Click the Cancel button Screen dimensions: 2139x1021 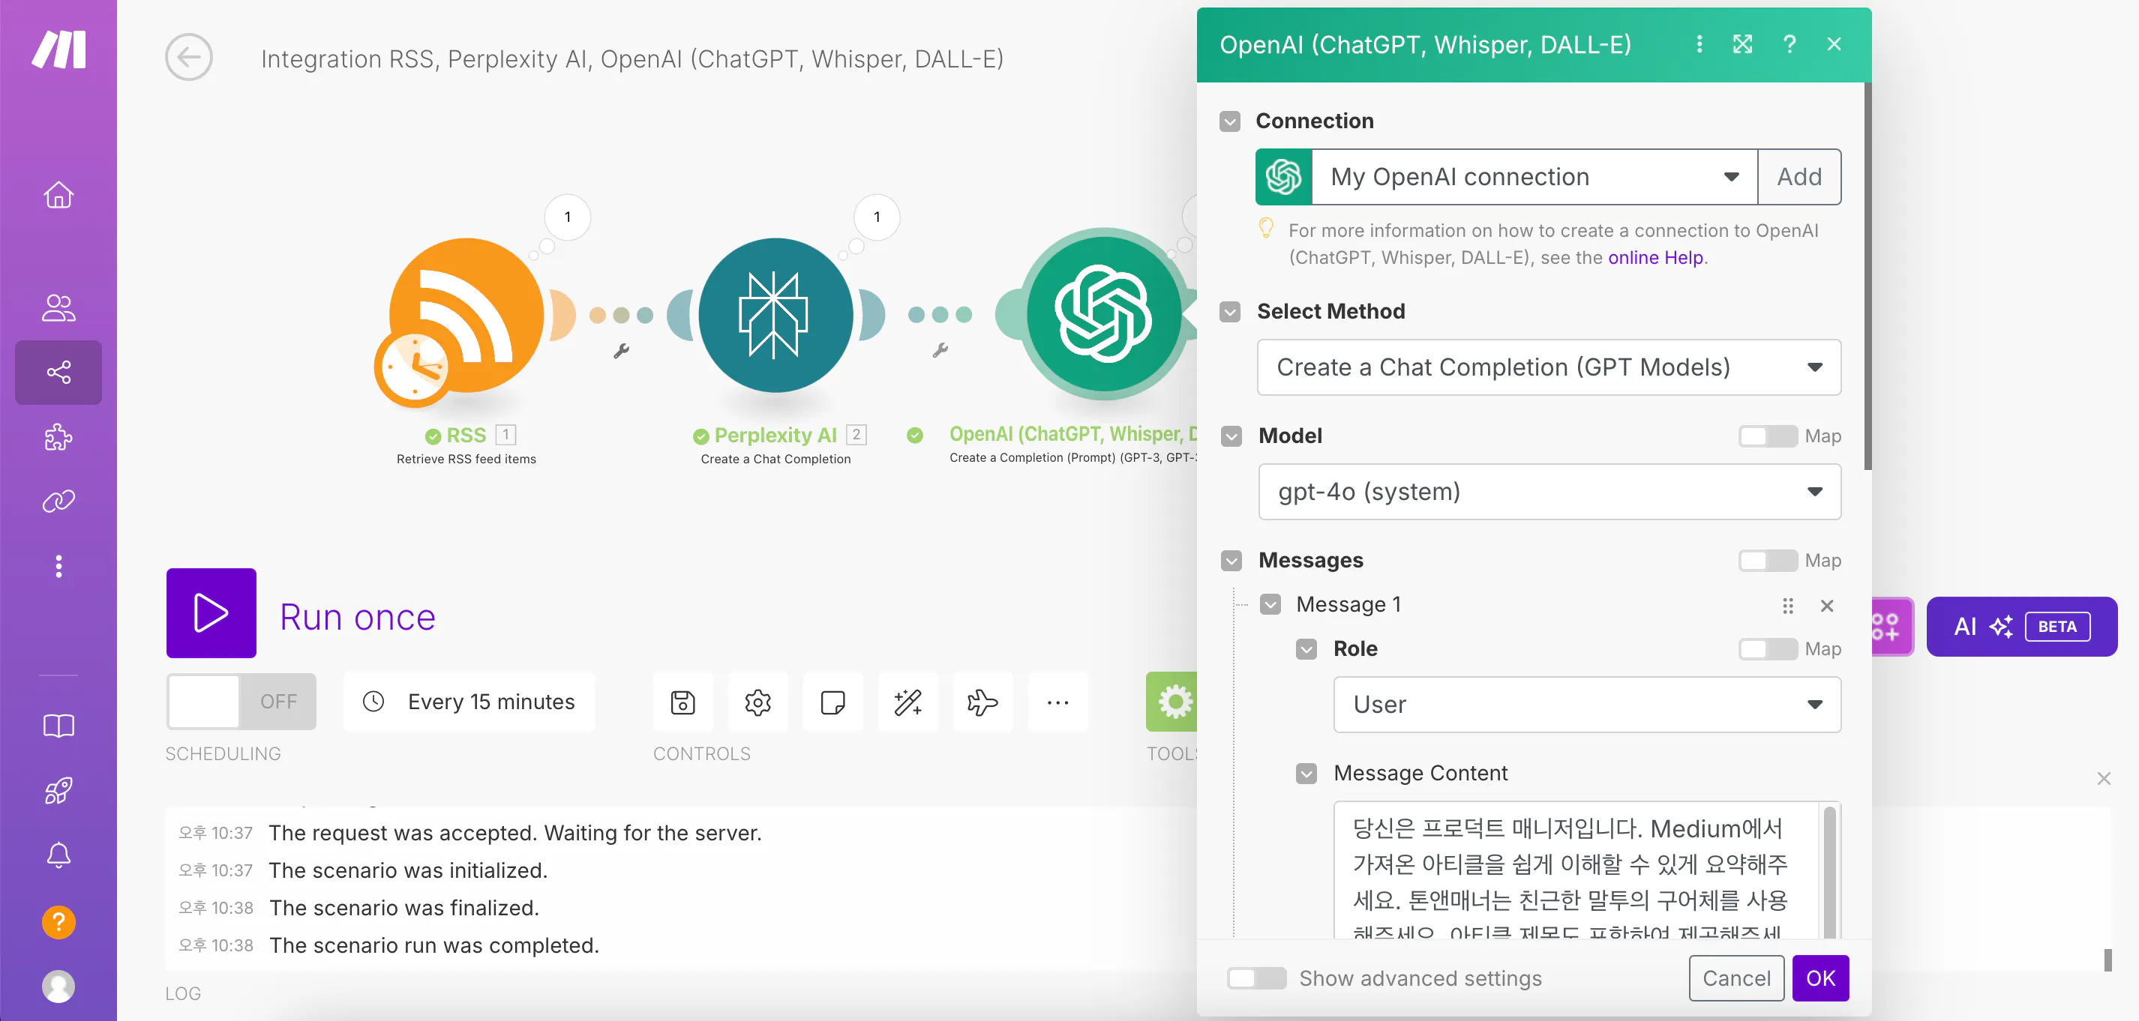tap(1736, 978)
